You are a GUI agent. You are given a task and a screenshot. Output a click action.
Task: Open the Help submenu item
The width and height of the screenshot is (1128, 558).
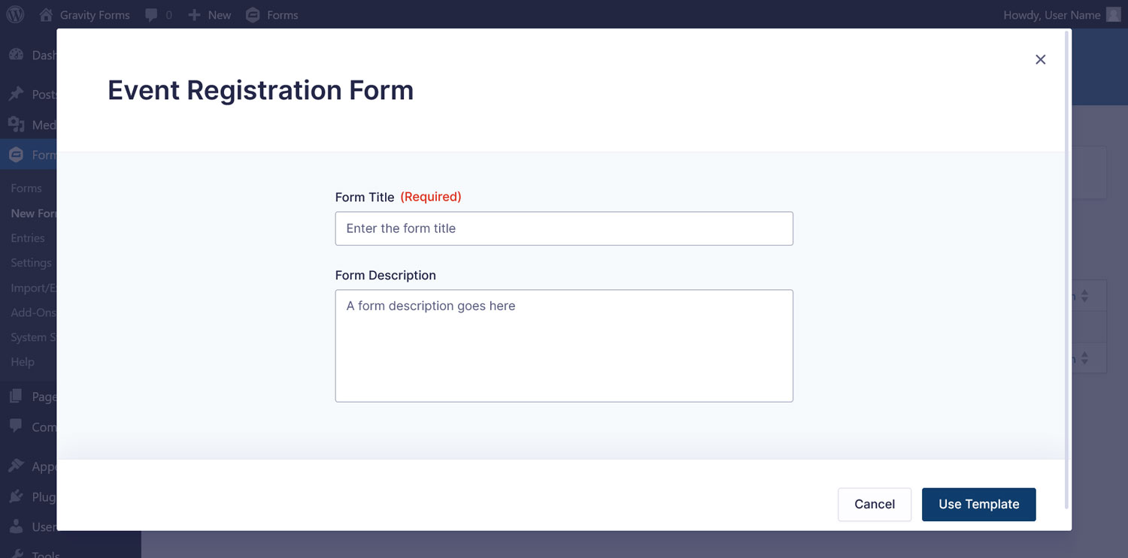23,362
